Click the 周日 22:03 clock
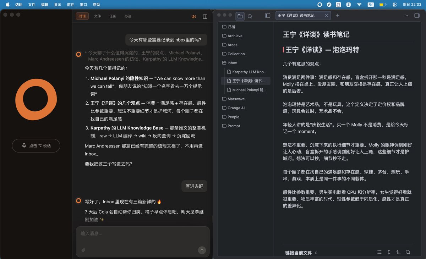The width and height of the screenshot is (426, 259). pos(412,5)
